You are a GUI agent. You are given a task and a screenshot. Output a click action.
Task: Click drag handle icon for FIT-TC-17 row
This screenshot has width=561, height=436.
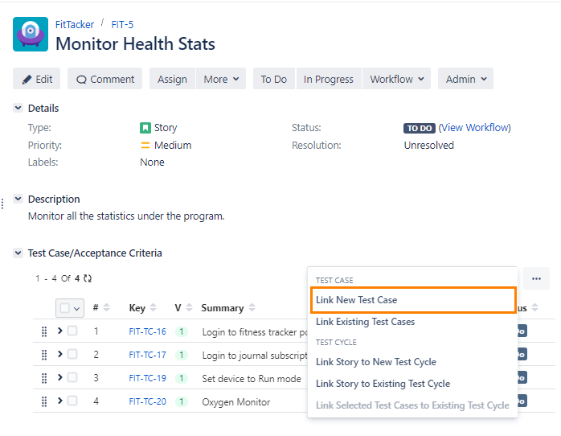(44, 355)
